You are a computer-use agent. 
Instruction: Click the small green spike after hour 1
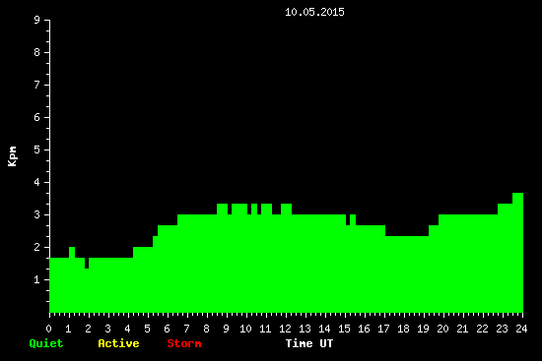click(72, 252)
